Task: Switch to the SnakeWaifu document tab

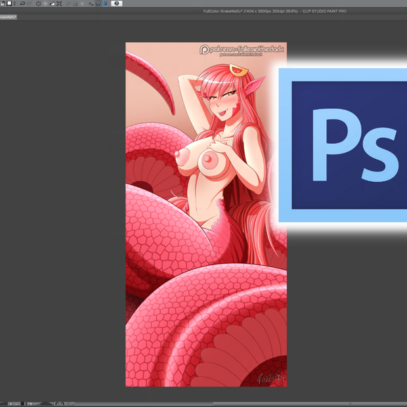Action: (x=8, y=16)
